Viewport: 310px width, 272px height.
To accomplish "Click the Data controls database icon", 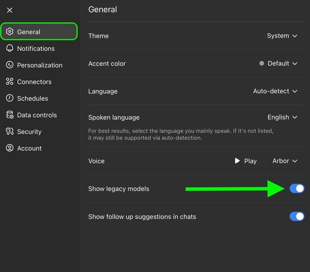I will (10, 115).
